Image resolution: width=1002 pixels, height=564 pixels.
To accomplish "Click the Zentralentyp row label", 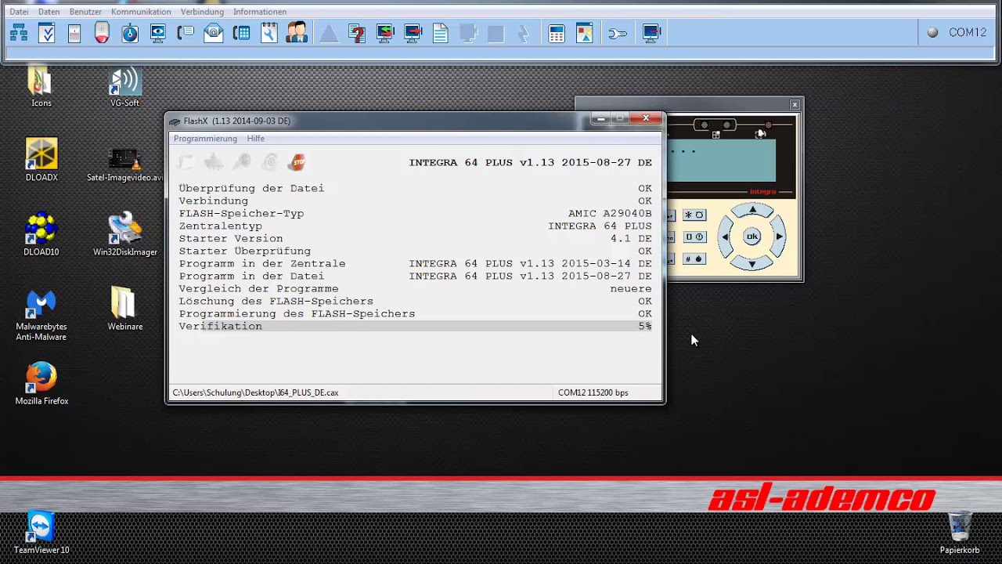I will click(220, 226).
